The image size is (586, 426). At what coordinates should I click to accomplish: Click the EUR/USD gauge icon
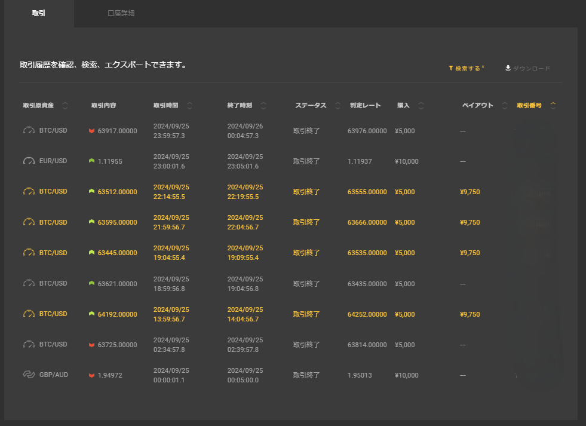pyautogui.click(x=29, y=161)
